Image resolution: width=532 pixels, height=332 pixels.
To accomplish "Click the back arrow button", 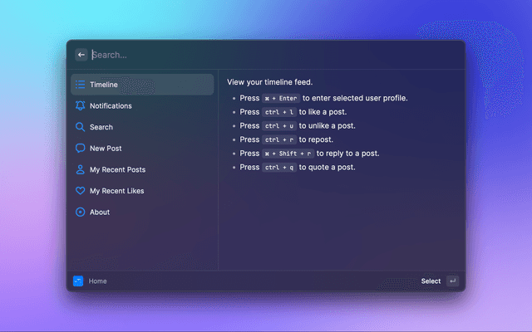I will (x=81, y=55).
